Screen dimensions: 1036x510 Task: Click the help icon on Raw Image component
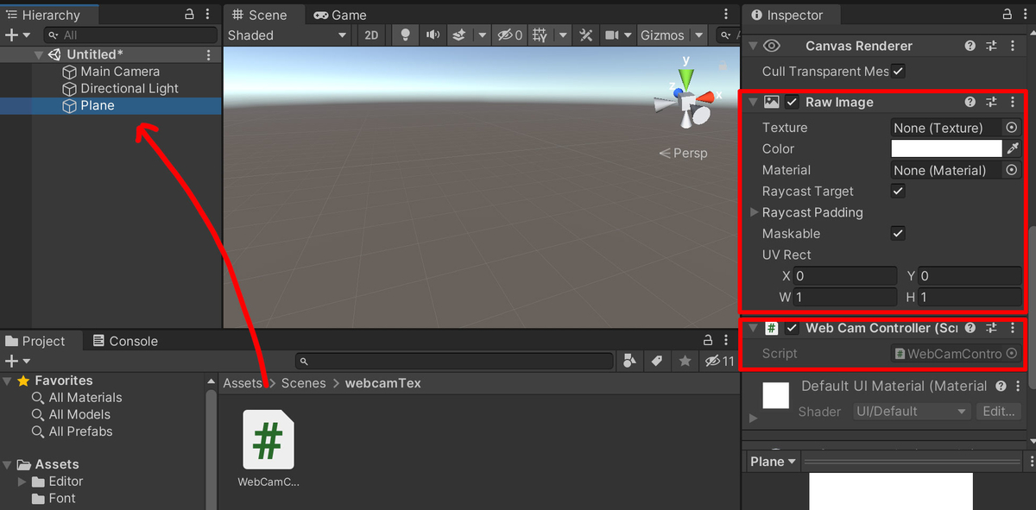(x=970, y=102)
